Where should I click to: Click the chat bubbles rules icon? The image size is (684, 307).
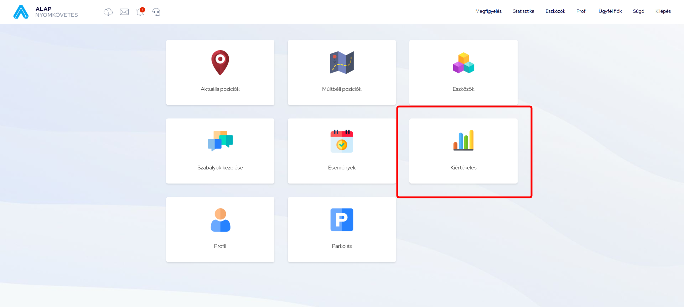tap(220, 141)
